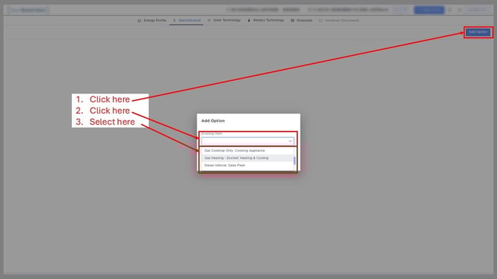Image resolution: width=497 pixels, height=279 pixels.
Task: Click the Solar Technology tab icon
Action: coord(209,20)
